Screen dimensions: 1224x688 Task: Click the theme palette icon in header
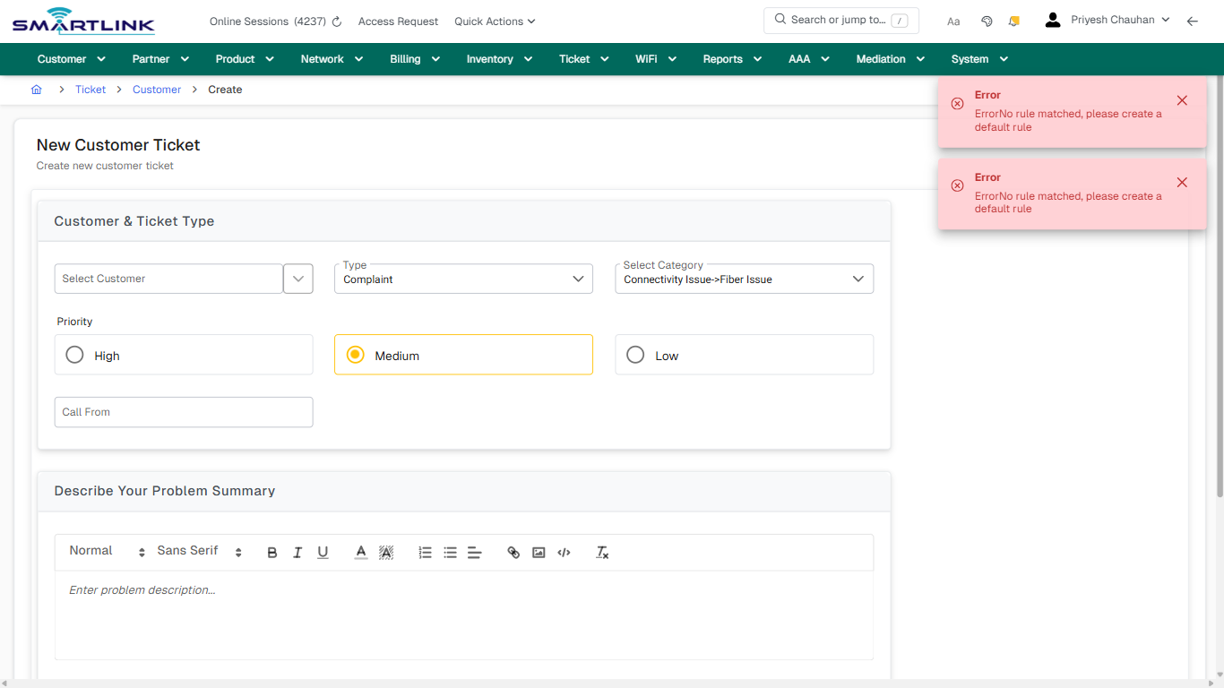(x=987, y=20)
